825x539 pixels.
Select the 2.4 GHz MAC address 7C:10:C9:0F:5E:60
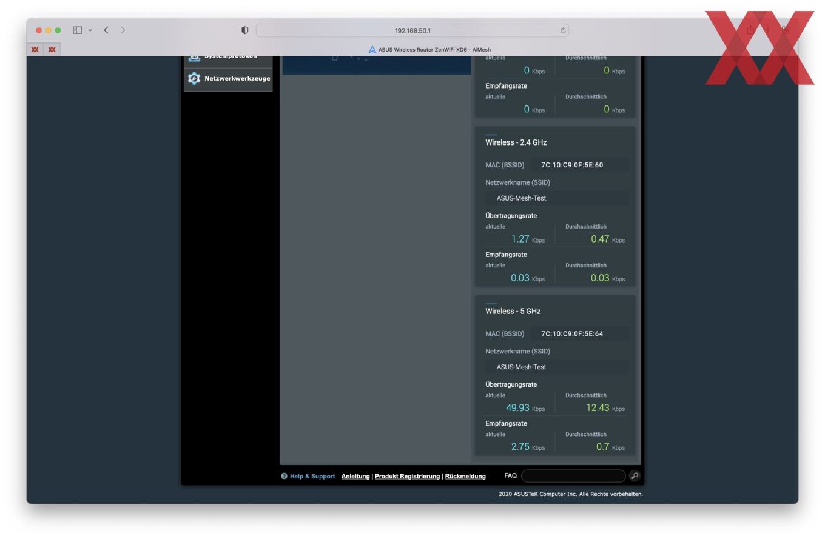point(572,165)
